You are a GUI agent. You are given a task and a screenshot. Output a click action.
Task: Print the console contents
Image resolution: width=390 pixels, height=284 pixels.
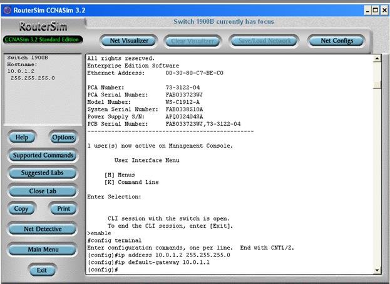click(x=63, y=208)
